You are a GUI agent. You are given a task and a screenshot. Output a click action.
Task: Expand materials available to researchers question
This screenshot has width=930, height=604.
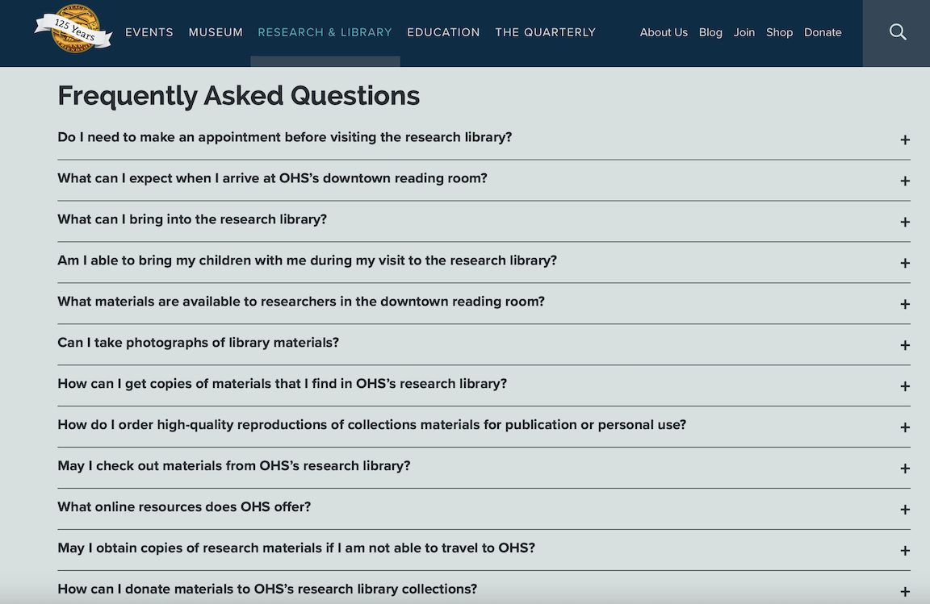(x=301, y=302)
